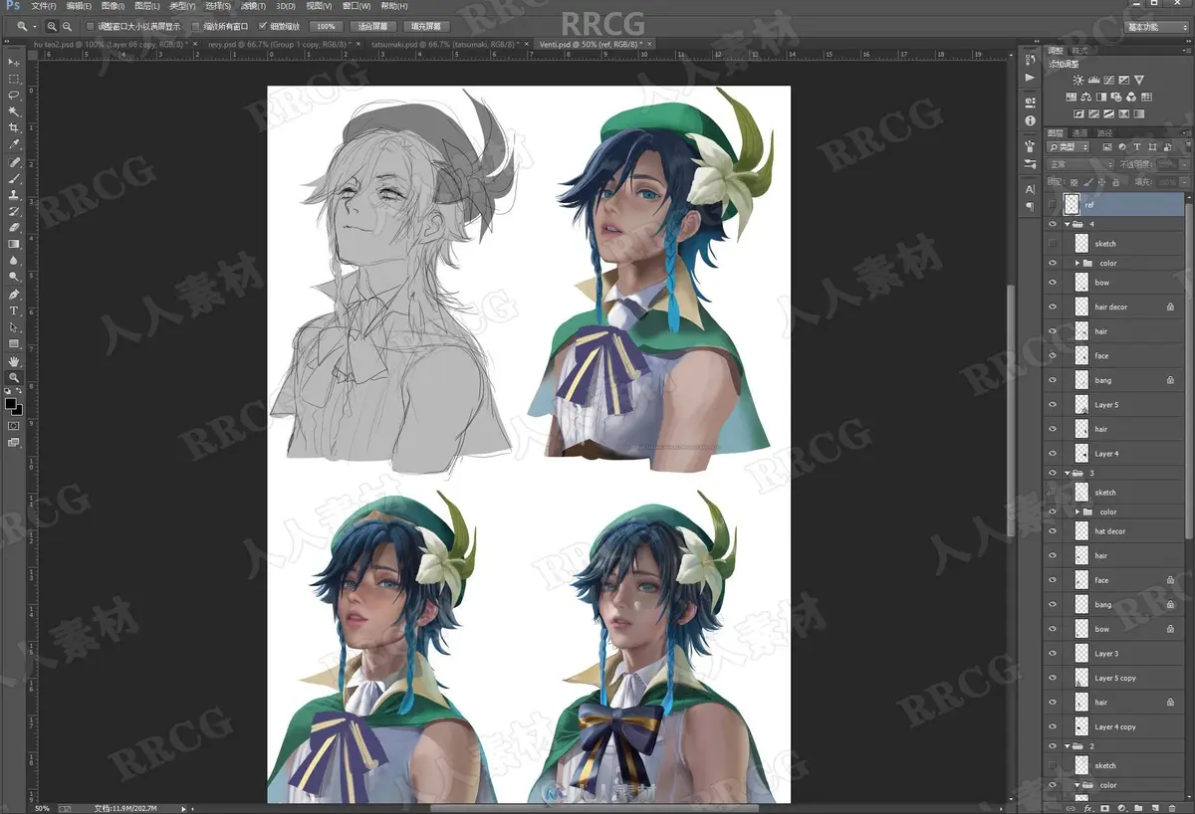Viewport: 1195px width, 814px height.
Task: Select the Eyedropper tool
Action: [x=14, y=144]
